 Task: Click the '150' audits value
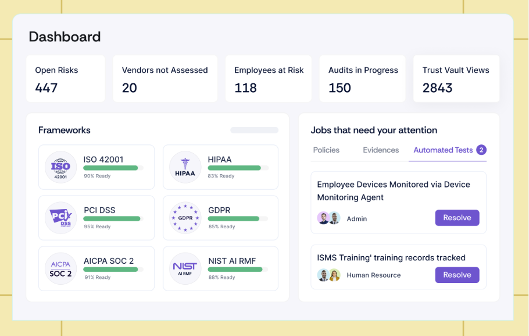pos(339,89)
